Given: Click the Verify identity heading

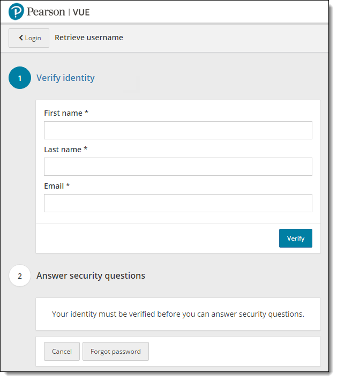Looking at the screenshot, I should pos(66,78).
